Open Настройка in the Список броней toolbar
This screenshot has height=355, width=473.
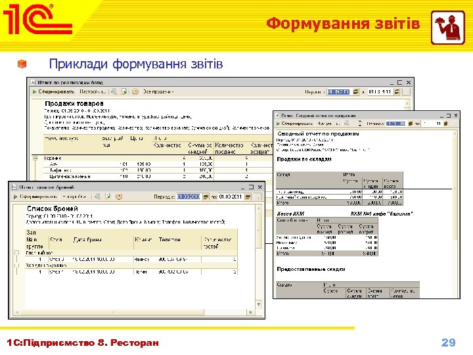[x=74, y=197]
